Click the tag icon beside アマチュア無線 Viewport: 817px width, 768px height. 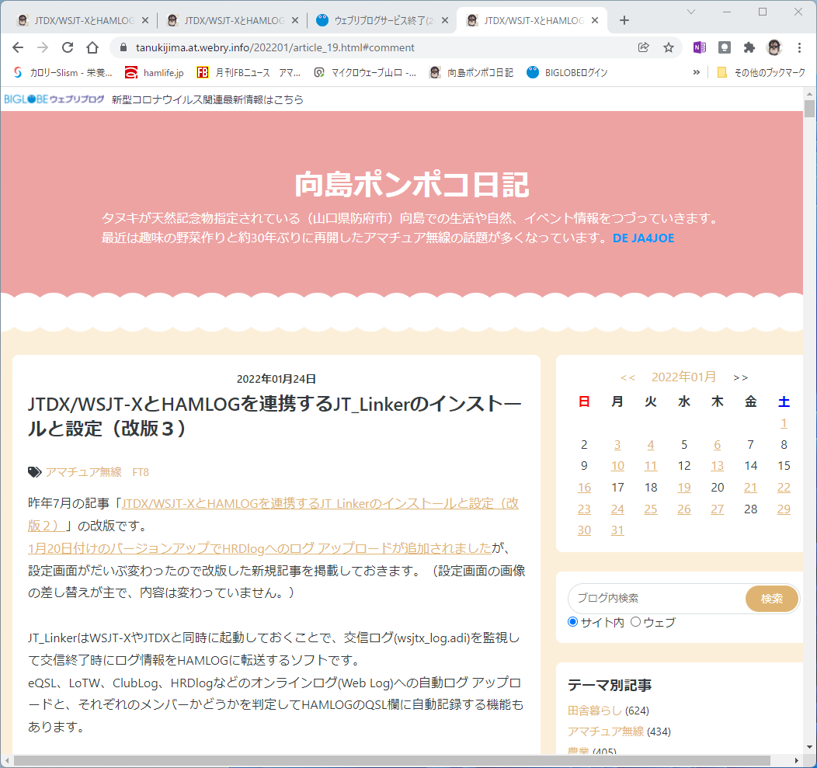click(34, 472)
